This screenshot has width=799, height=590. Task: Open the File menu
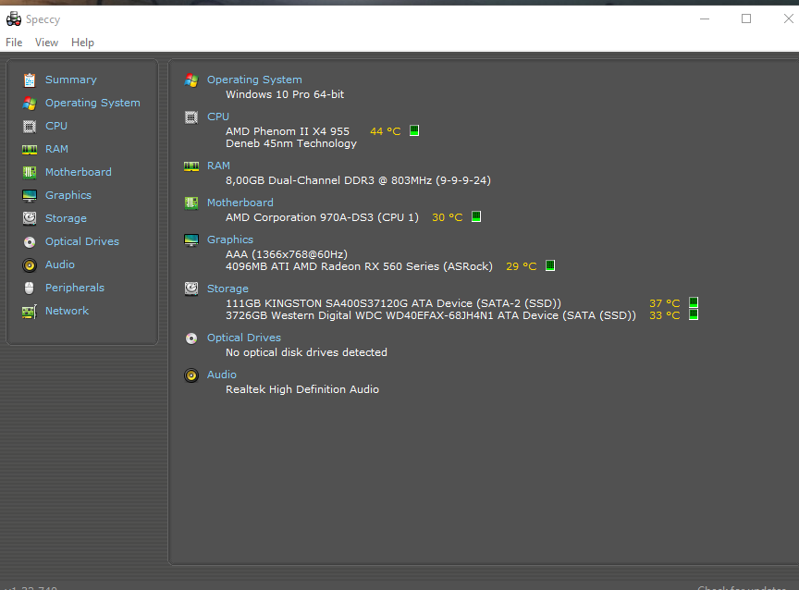[14, 43]
